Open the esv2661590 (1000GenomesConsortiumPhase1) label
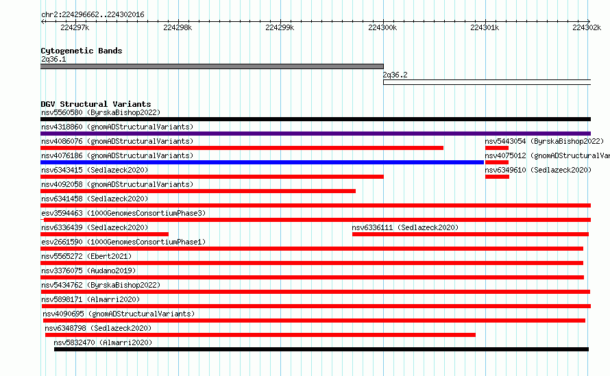The height and width of the screenshot is (376, 610). coord(123,242)
